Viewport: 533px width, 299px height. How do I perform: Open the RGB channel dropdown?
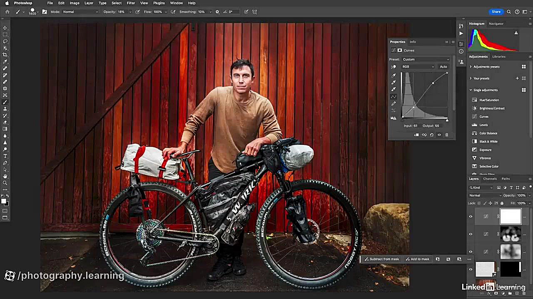coord(418,67)
